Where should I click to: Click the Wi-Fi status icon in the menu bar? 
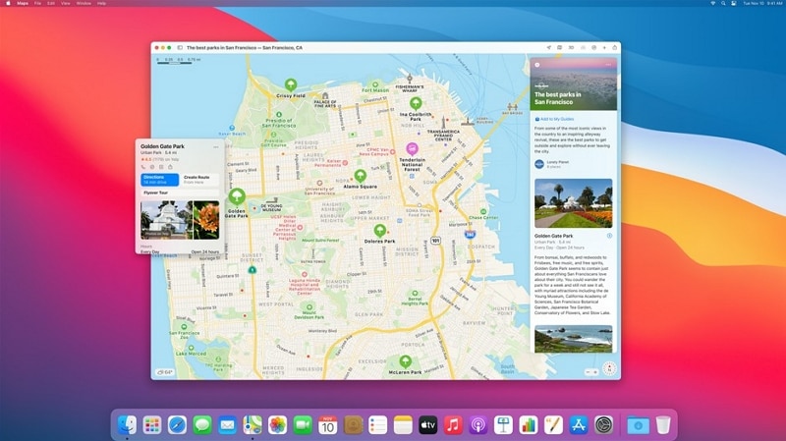(713, 3)
